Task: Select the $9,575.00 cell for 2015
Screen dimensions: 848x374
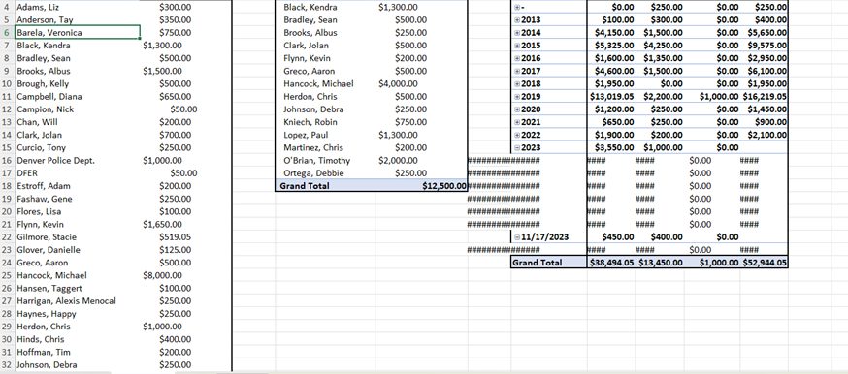Action: [x=765, y=46]
